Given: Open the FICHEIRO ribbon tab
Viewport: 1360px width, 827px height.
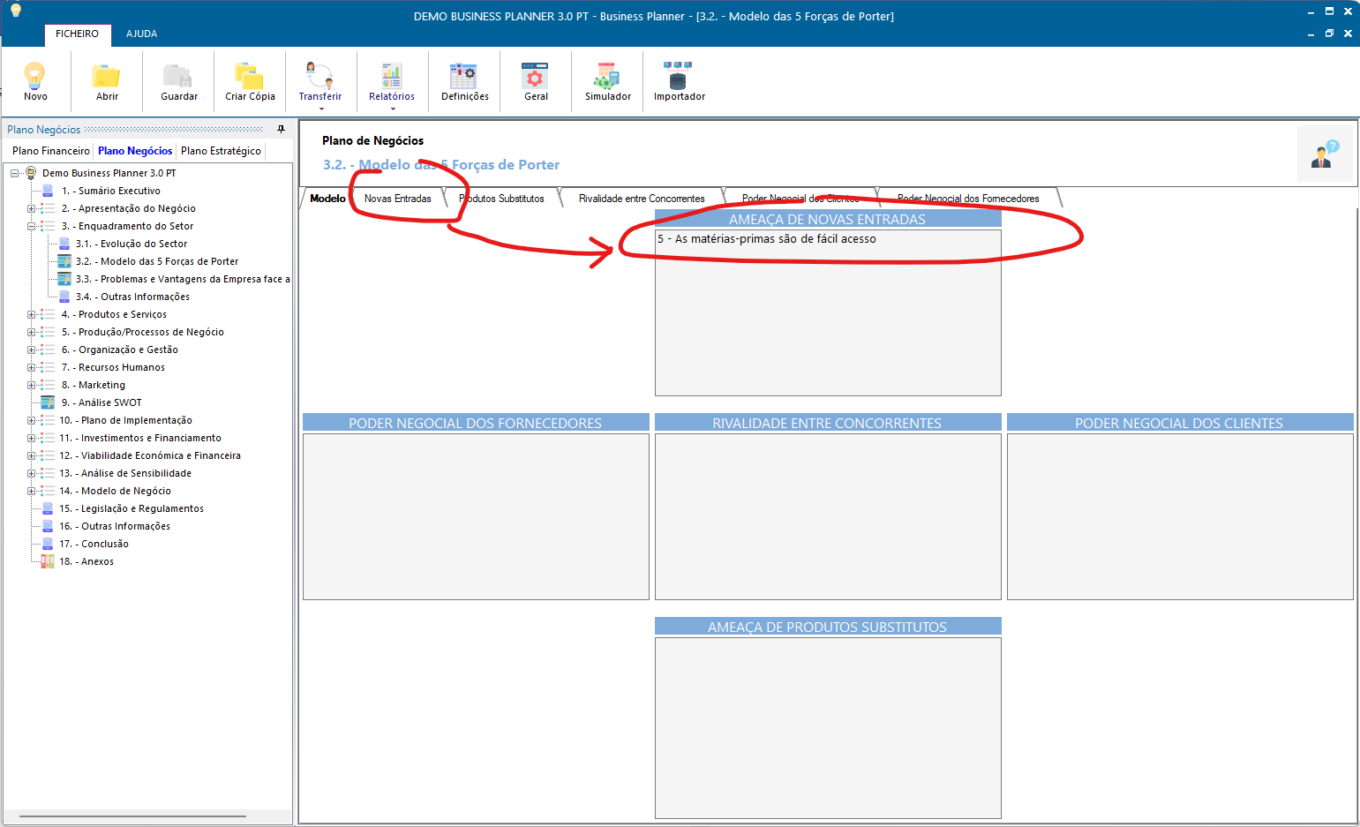Looking at the screenshot, I should [x=77, y=34].
